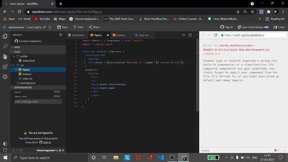Open a new browser tab

coord(61,4)
